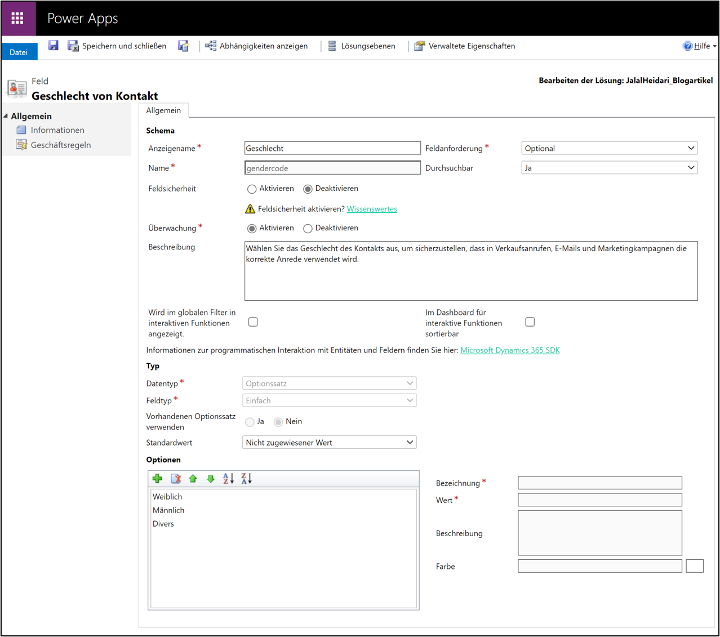This screenshot has width=720, height=637.
Task: Check the Dashboard sortierbar checkbox
Action: pos(530,322)
